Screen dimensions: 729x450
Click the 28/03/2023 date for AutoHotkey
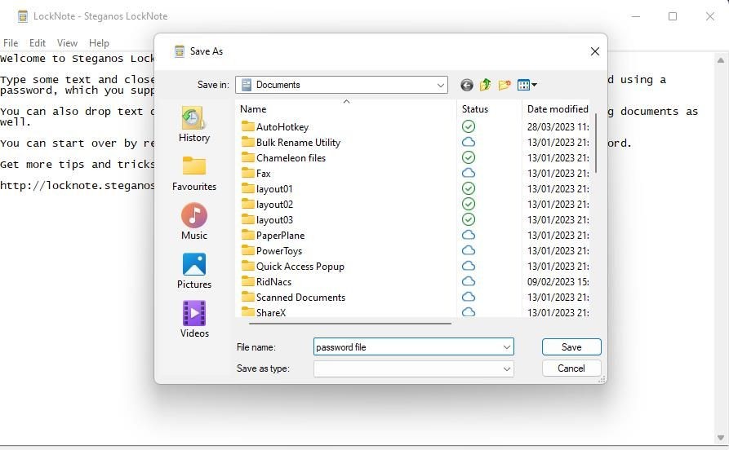click(x=558, y=127)
